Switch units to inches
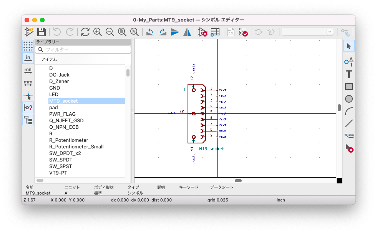Screen dimensions: 377x233 (x=28, y=58)
